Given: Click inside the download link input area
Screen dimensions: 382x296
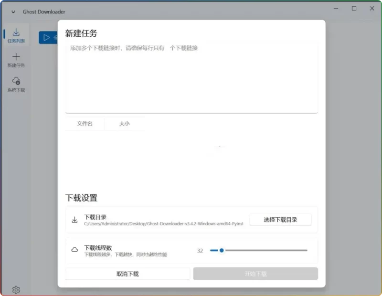Looking at the screenshot, I should 191,76.
